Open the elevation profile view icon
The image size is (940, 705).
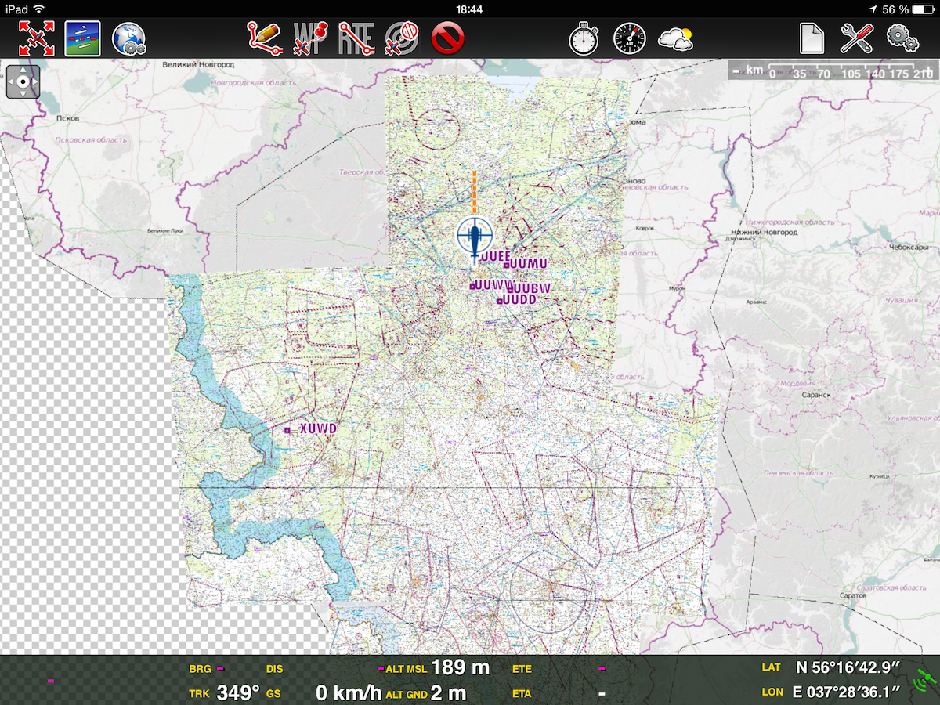click(82, 38)
